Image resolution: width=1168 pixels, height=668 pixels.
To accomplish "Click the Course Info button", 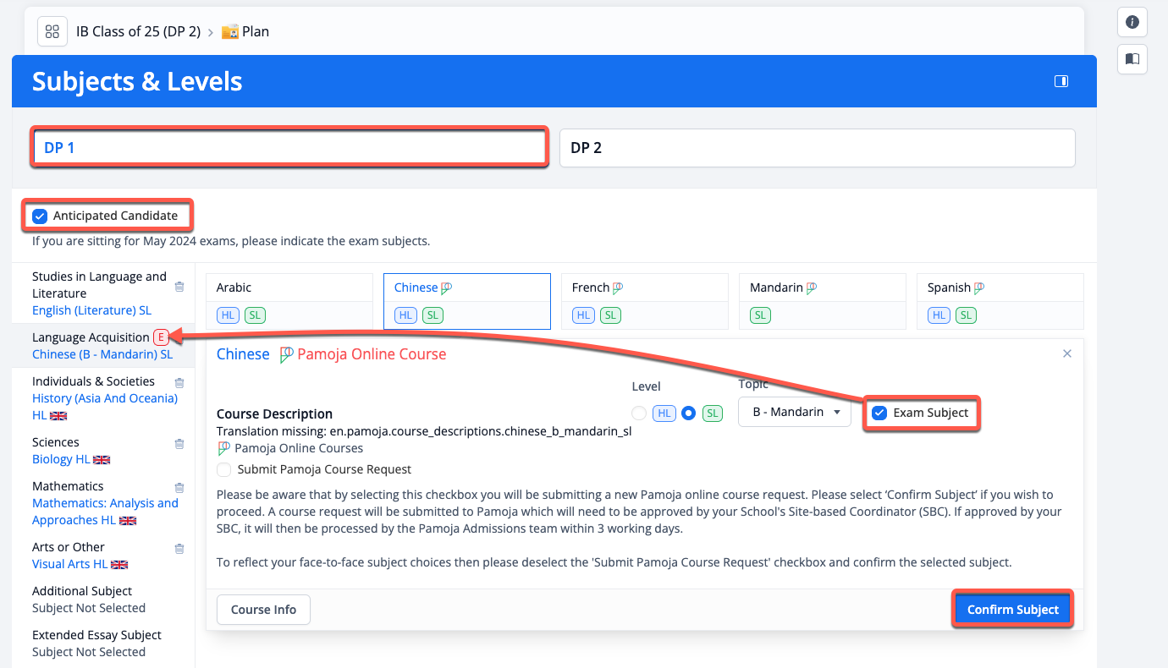I will (x=263, y=610).
